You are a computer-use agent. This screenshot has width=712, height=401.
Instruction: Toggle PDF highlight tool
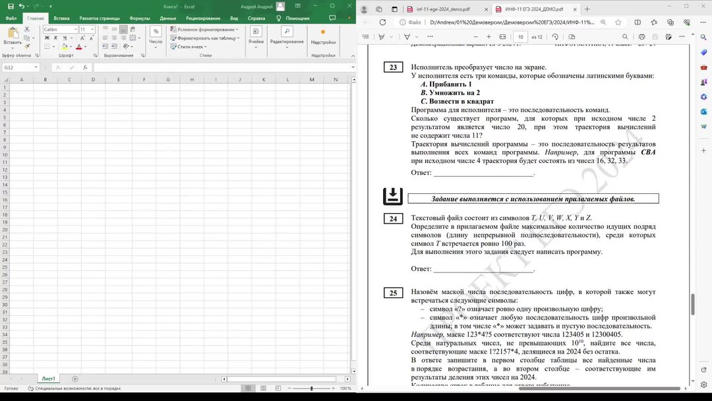point(382,37)
